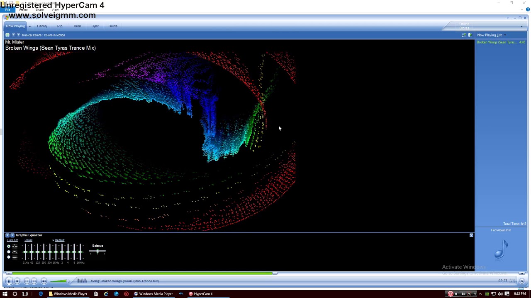
Task: Select independent slider movement radio button
Action: [x=9, y=246]
